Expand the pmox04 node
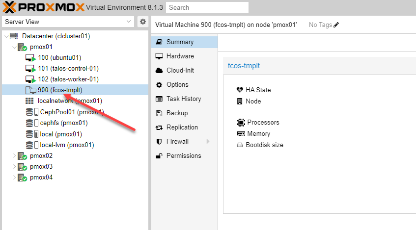The image size is (416, 230). [14, 178]
